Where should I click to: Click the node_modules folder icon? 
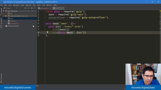9,16
